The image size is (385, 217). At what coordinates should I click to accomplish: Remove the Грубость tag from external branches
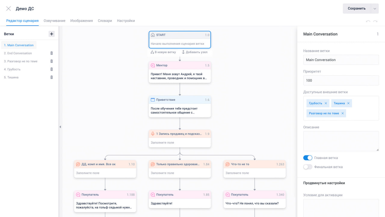pyautogui.click(x=326, y=103)
